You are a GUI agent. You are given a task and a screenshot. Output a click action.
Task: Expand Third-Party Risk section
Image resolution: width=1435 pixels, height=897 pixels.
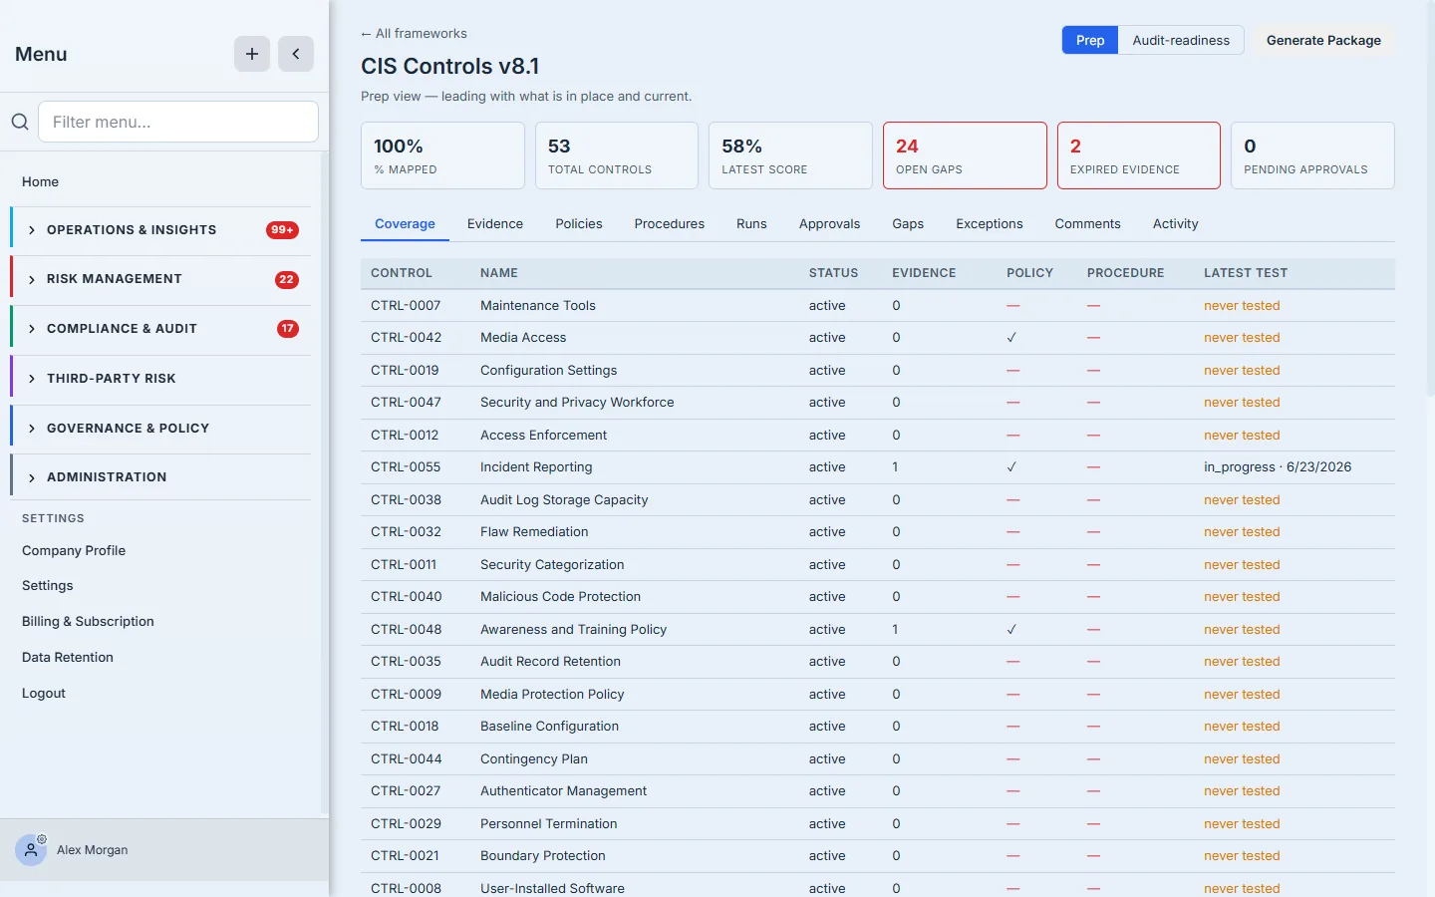[x=160, y=379]
